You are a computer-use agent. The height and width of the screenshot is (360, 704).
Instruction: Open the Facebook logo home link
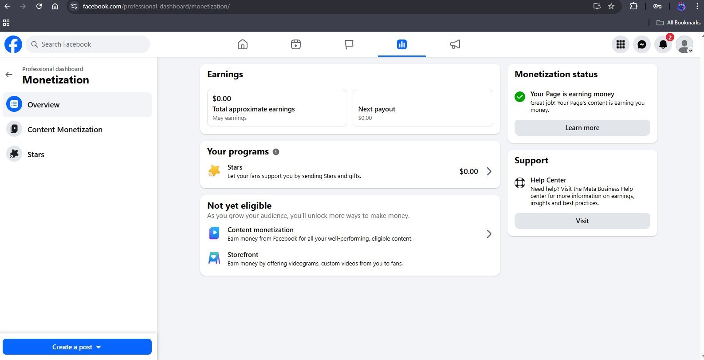13,44
